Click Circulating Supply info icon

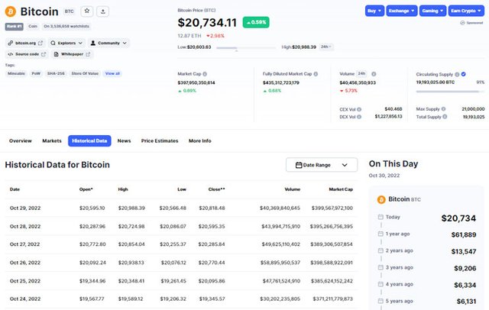pyautogui.click(x=457, y=75)
